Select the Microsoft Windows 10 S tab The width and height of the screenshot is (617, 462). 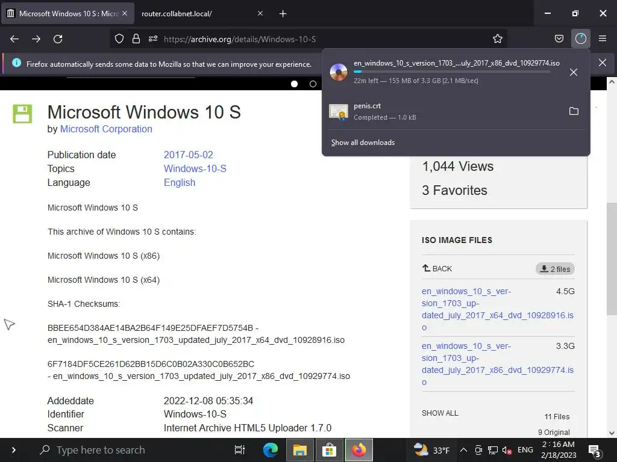pos(68,14)
